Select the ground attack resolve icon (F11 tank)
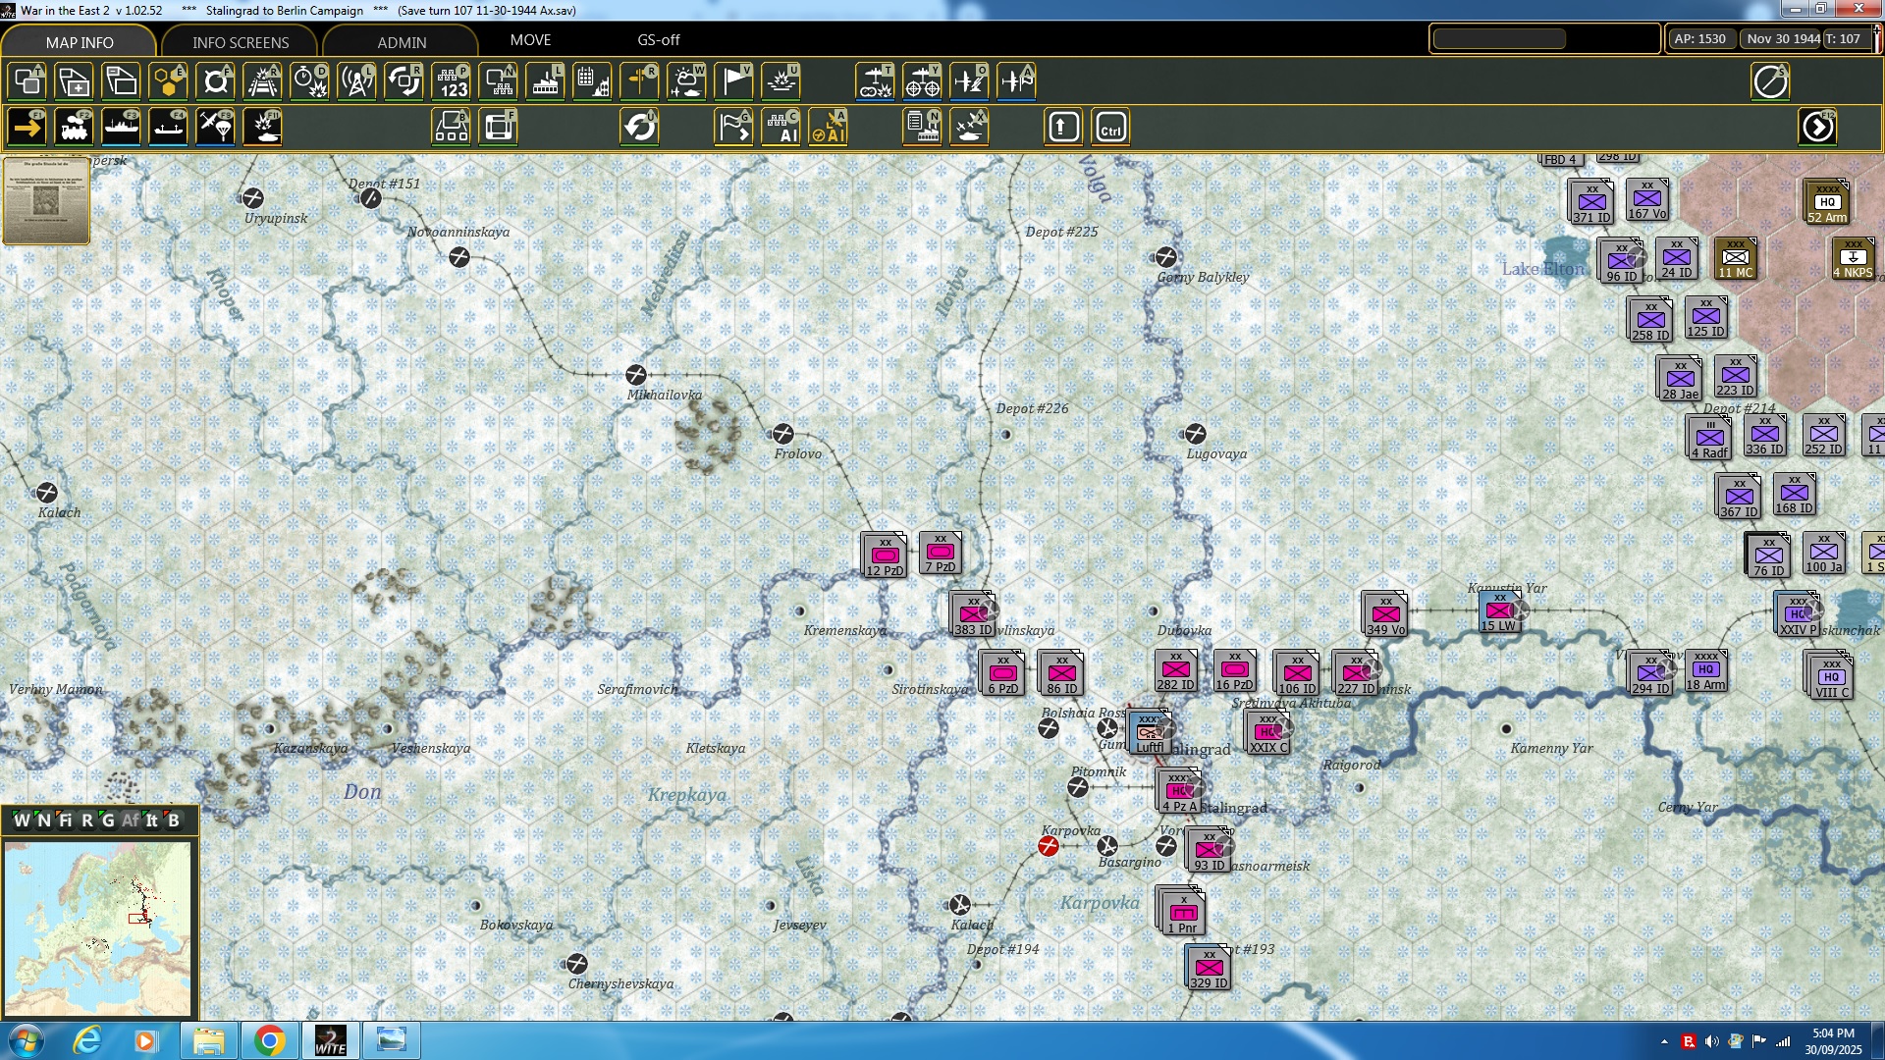The height and width of the screenshot is (1060, 1885). click(262, 127)
